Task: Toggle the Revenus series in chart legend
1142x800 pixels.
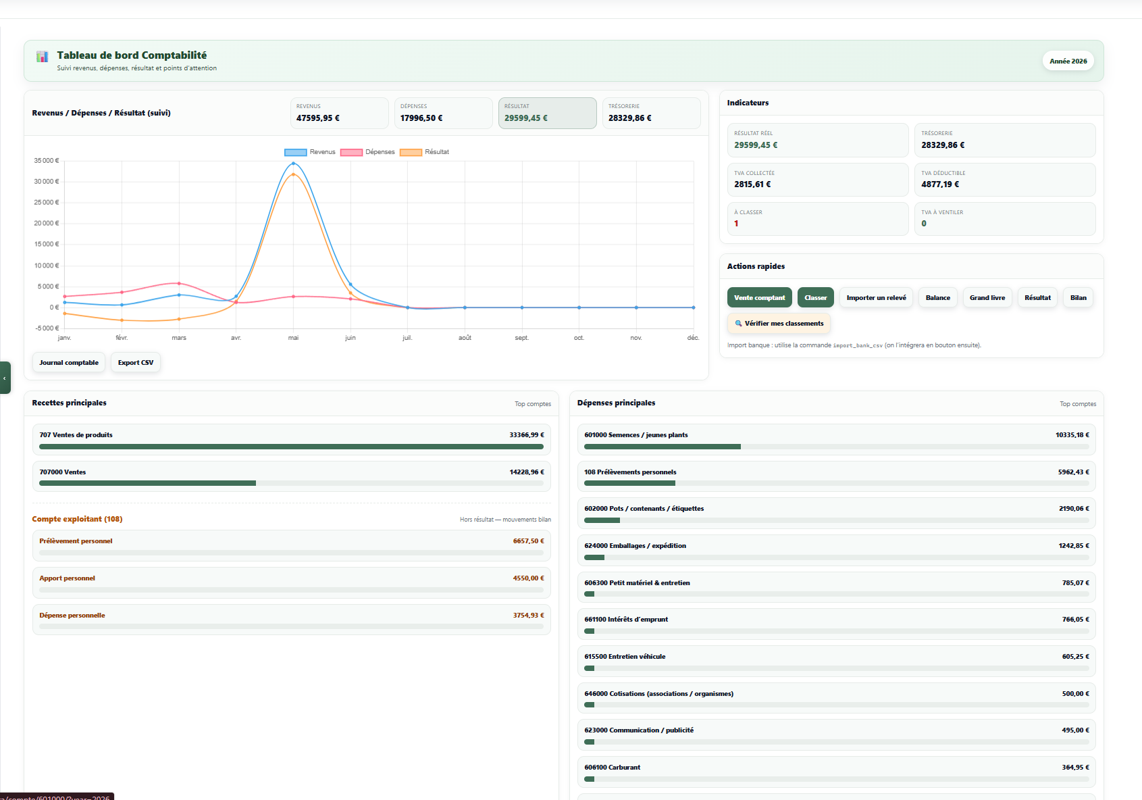Action: tap(310, 152)
